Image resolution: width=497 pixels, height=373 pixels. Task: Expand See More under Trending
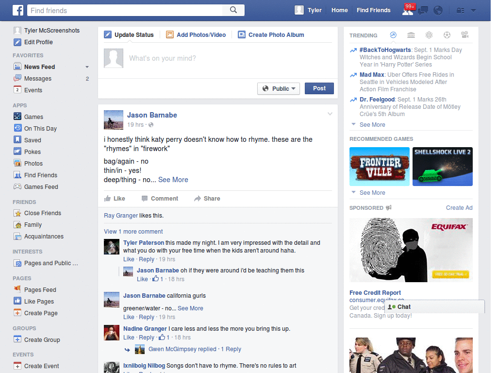(372, 125)
